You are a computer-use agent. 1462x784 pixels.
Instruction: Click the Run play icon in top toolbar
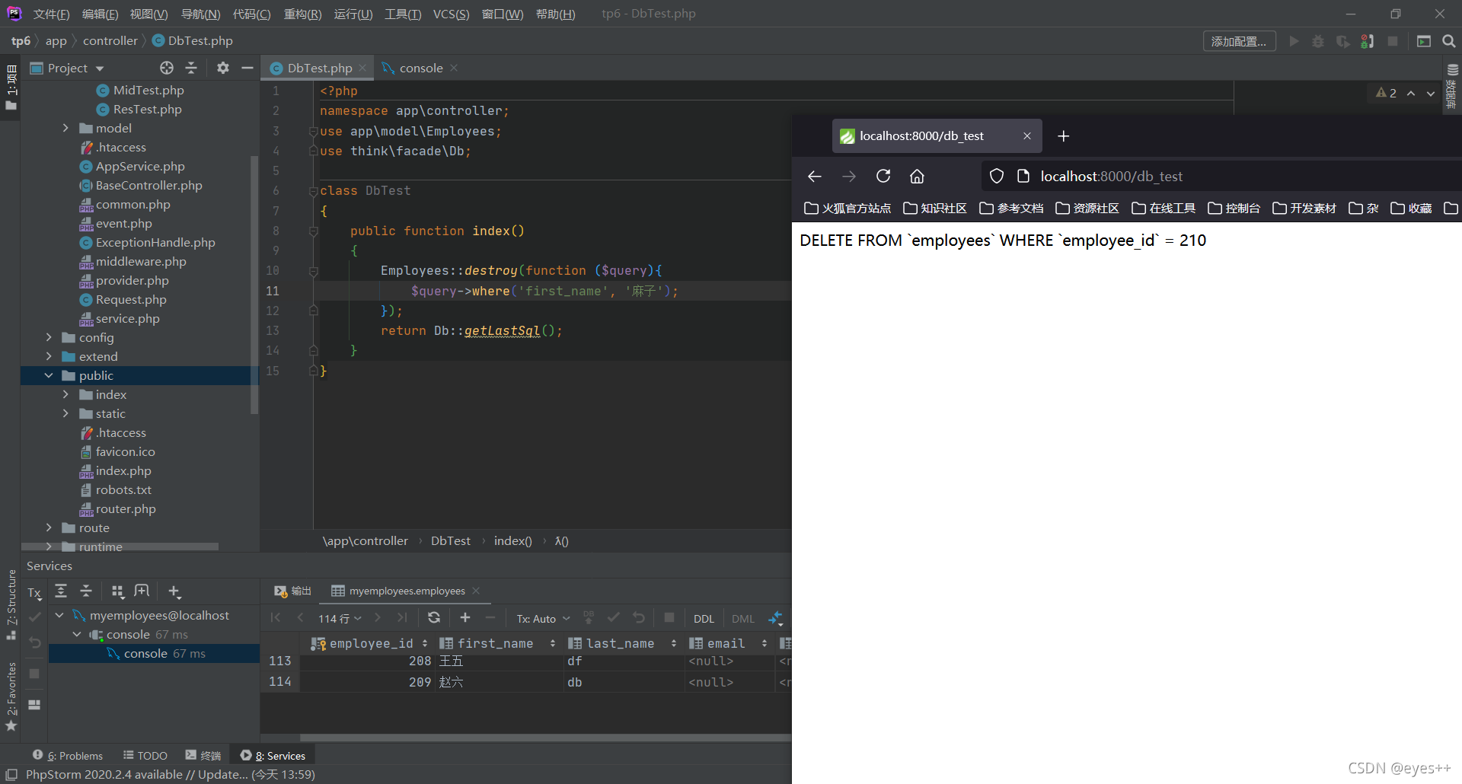pos(1294,41)
